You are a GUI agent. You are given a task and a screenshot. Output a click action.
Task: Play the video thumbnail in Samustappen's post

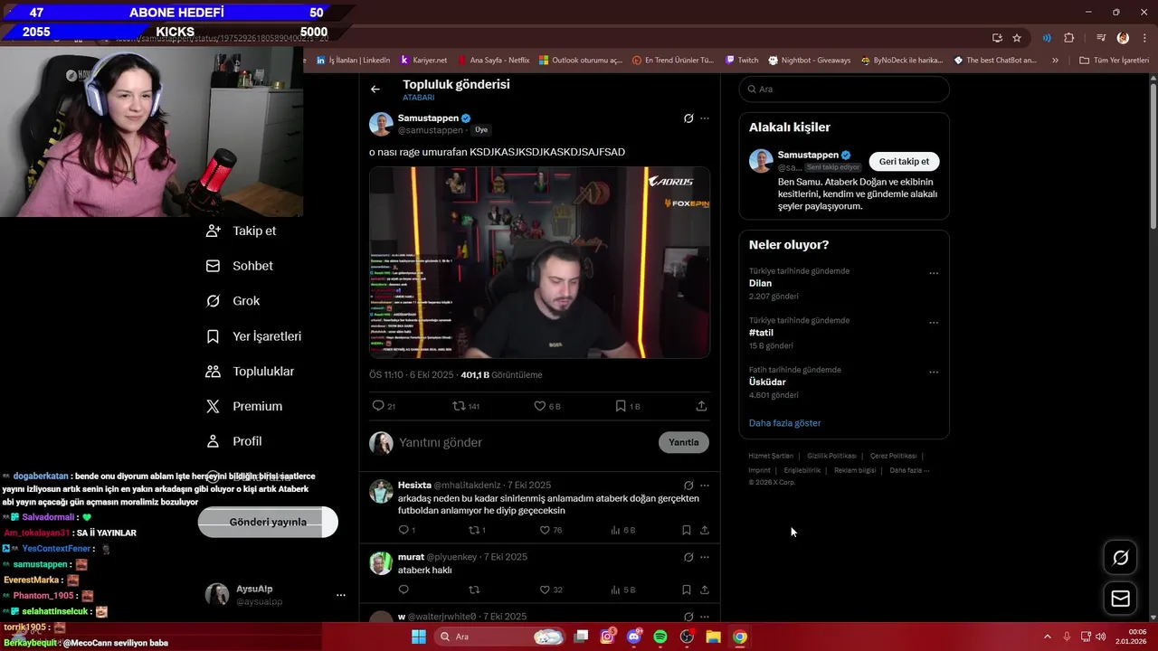point(539,262)
